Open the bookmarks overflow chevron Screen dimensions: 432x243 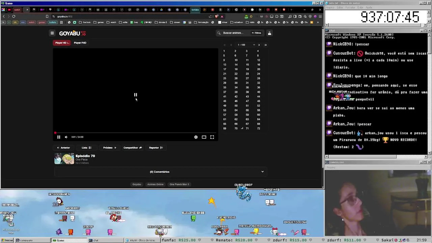(x=317, y=22)
